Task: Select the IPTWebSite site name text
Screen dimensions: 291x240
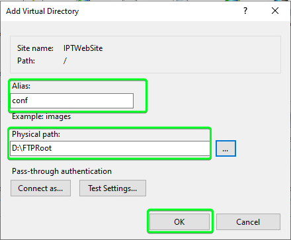Action: click(83, 48)
